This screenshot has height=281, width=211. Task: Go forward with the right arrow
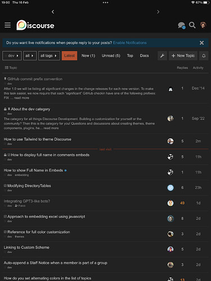(x=158, y=12)
